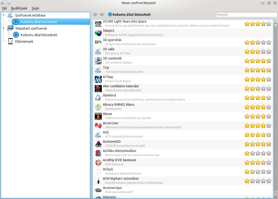
Task: Click the 7zip star rating
Action: [x=258, y=70]
